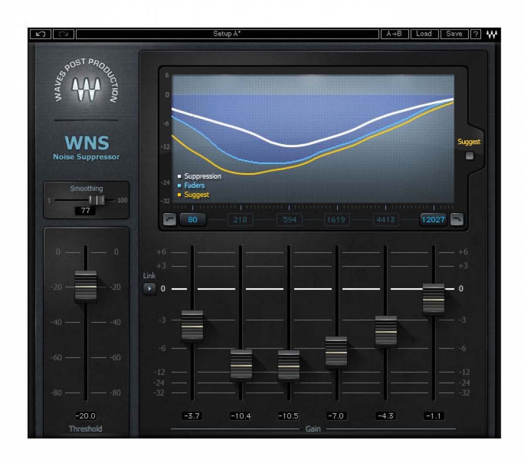
Task: Select the 218 frequency field
Action: pyautogui.click(x=240, y=219)
